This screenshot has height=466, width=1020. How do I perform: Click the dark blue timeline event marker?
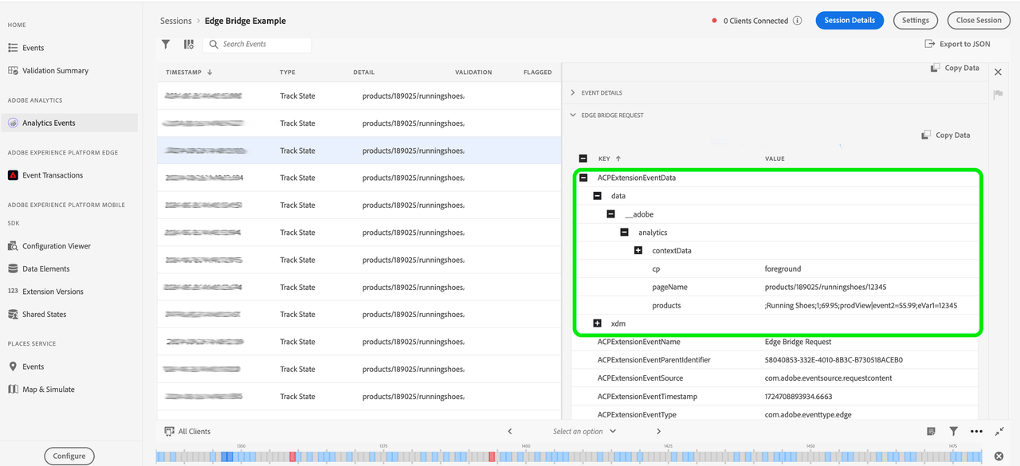coord(227,456)
